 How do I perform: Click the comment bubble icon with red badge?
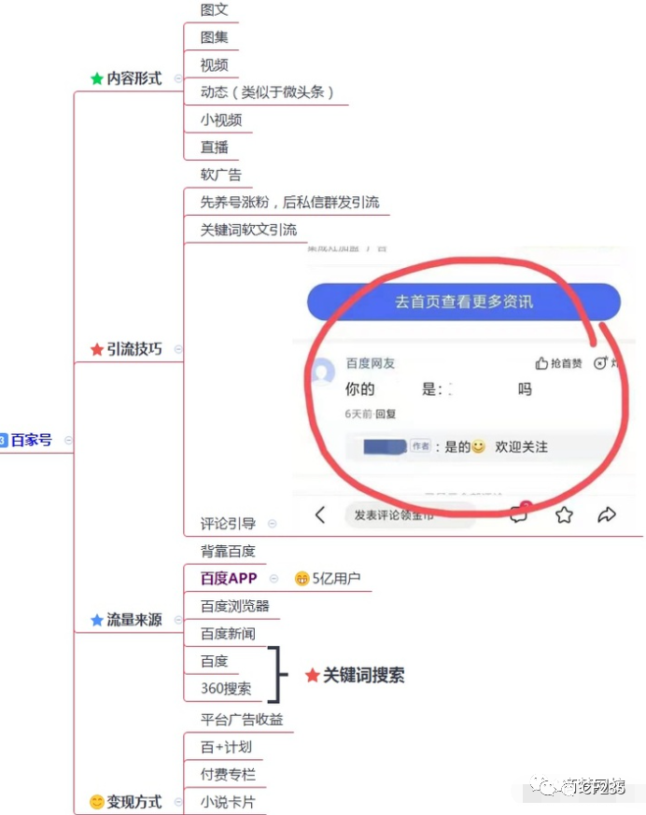coord(520,513)
